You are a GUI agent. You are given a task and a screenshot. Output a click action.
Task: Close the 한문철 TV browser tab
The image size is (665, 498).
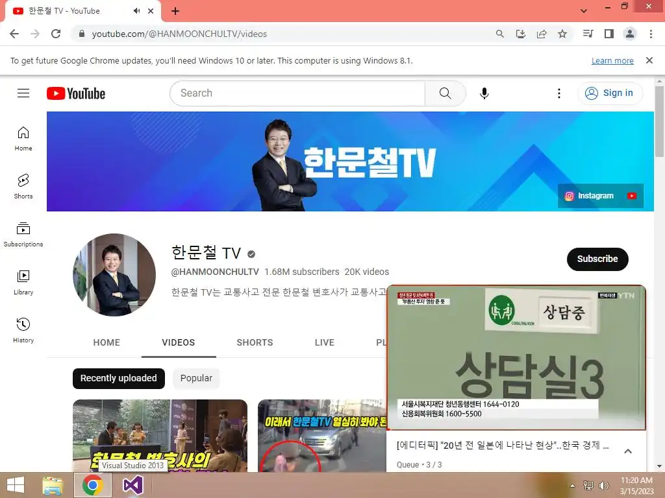coord(151,11)
